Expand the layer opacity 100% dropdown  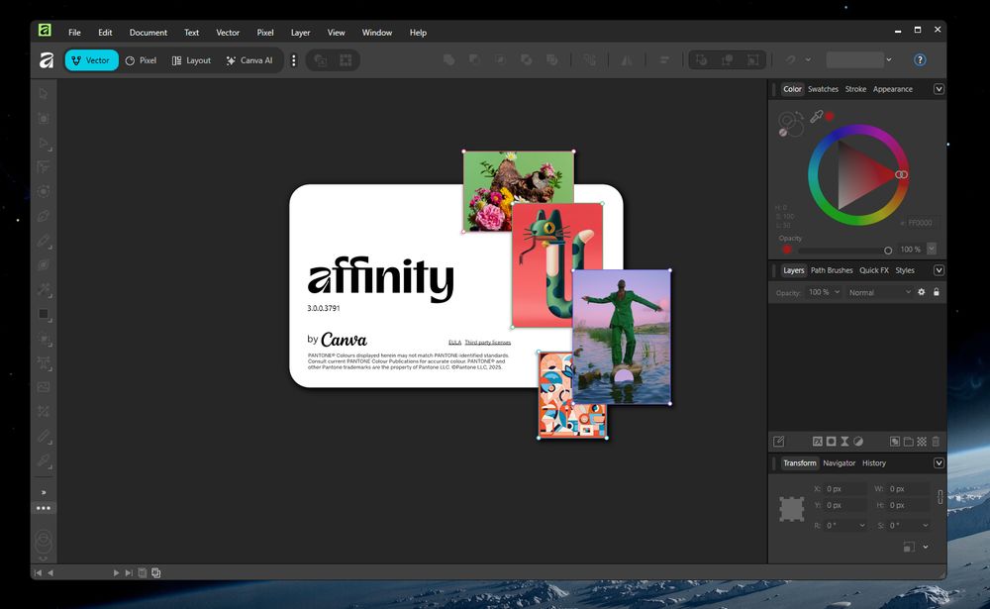click(x=837, y=293)
